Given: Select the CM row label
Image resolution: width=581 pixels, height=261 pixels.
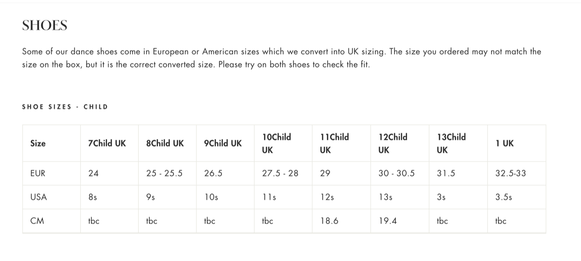Looking at the screenshot, I should coord(37,221).
